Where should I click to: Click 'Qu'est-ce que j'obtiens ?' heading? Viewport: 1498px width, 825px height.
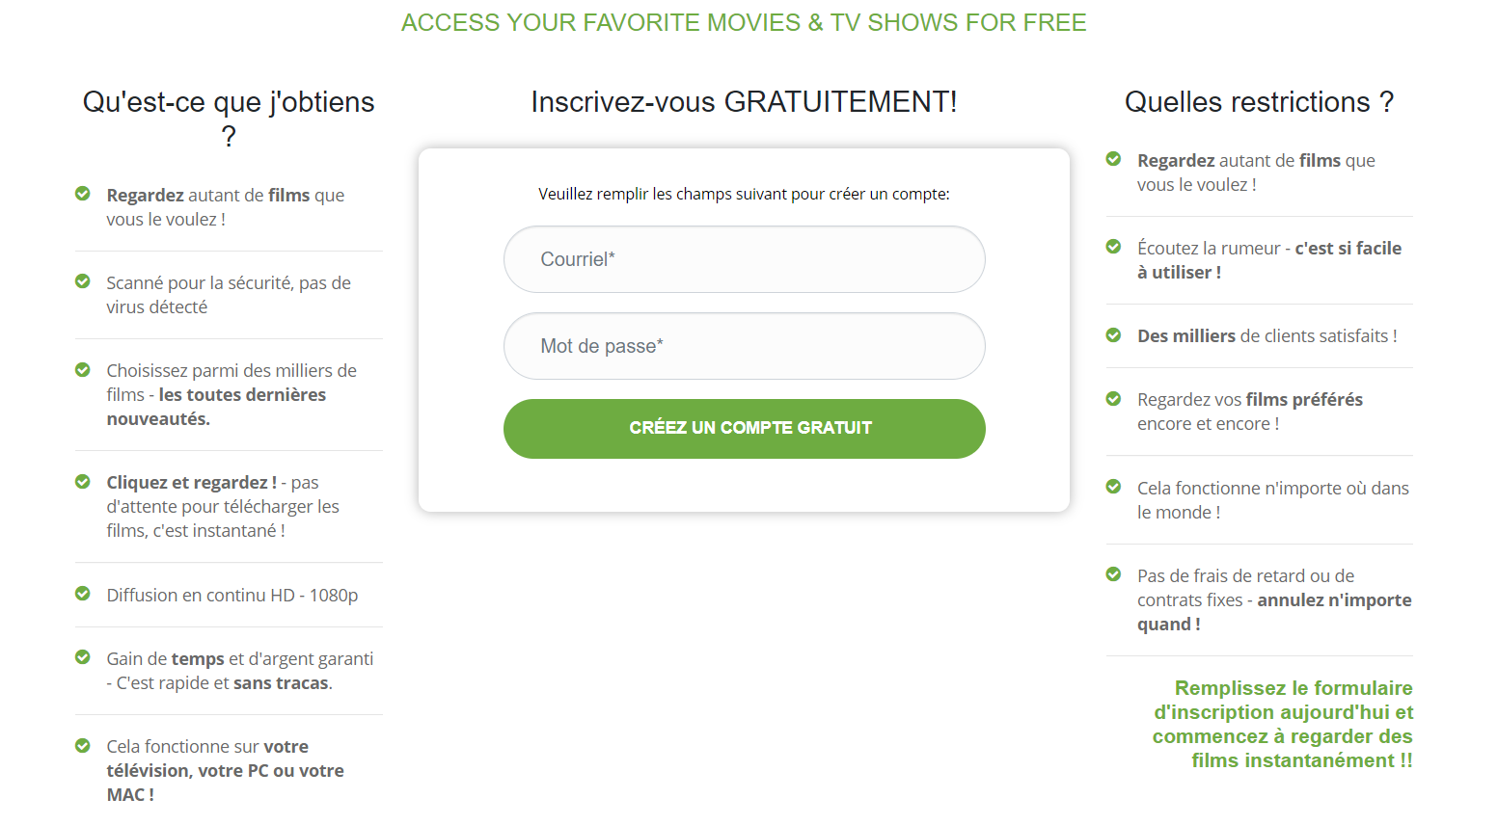(x=229, y=119)
